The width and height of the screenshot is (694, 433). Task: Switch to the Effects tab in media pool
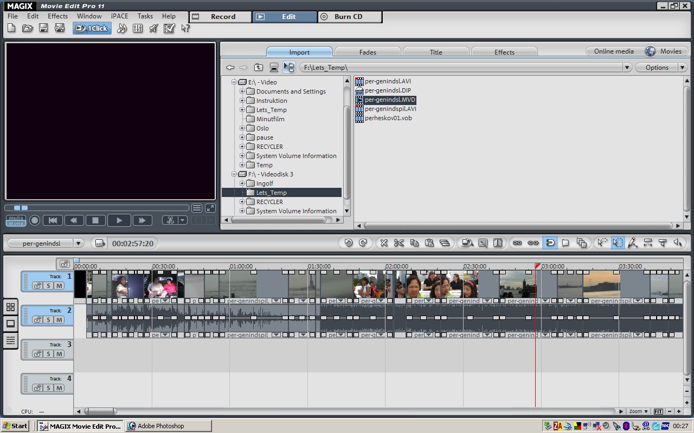(x=504, y=52)
